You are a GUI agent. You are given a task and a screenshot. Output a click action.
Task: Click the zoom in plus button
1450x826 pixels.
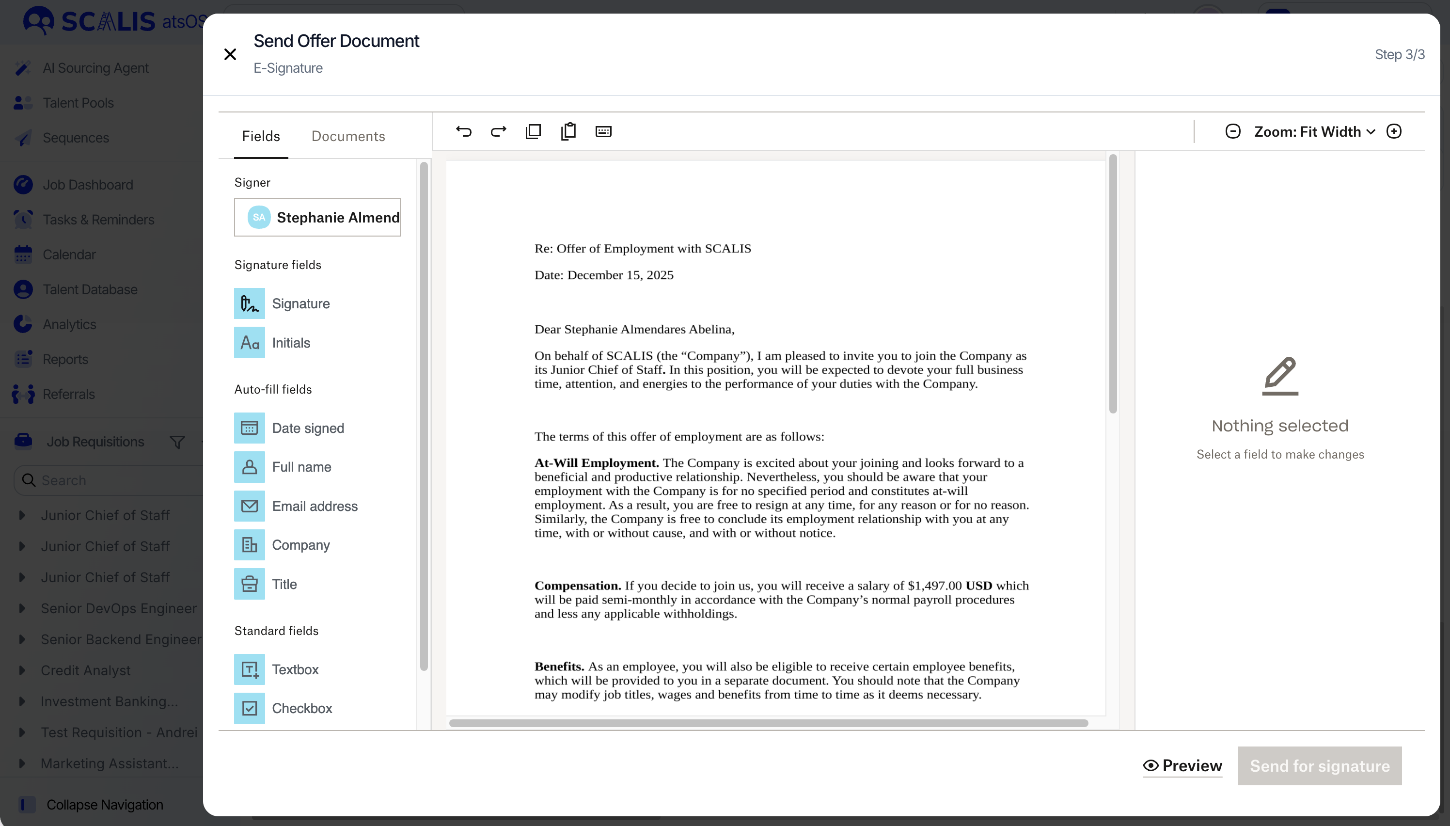[1393, 132]
